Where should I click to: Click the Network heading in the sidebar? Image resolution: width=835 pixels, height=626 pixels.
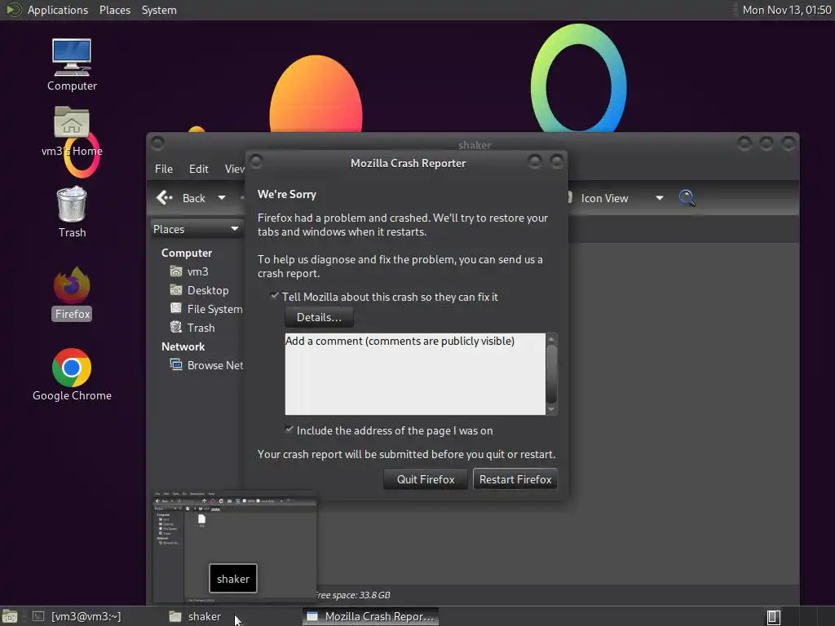[183, 346]
